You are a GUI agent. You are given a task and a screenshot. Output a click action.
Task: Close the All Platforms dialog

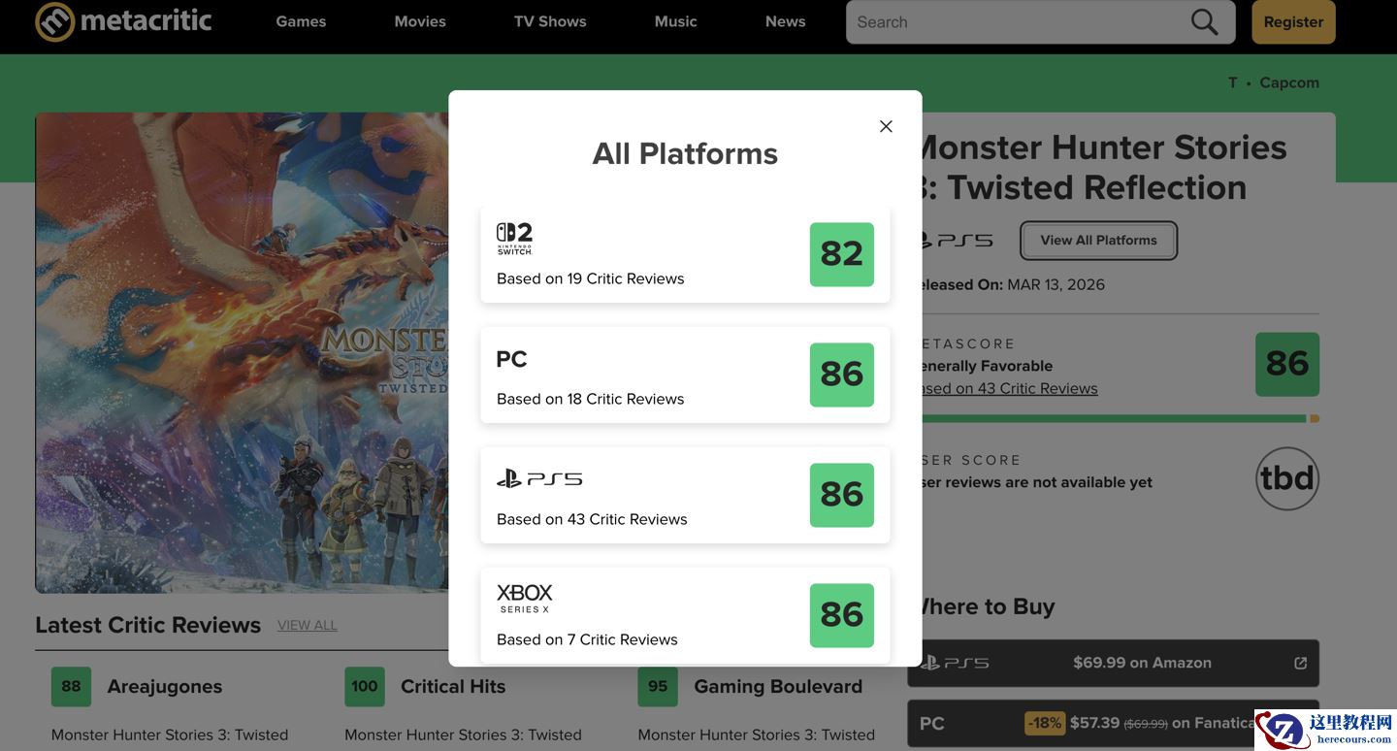tap(886, 126)
